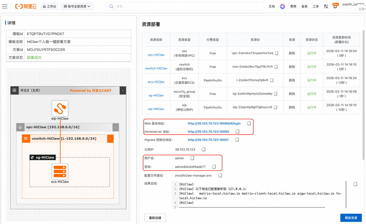
Task: Copy the vpc-2zerokw72xyaexhiw1nnj resource ID
Action: coord(277,53)
